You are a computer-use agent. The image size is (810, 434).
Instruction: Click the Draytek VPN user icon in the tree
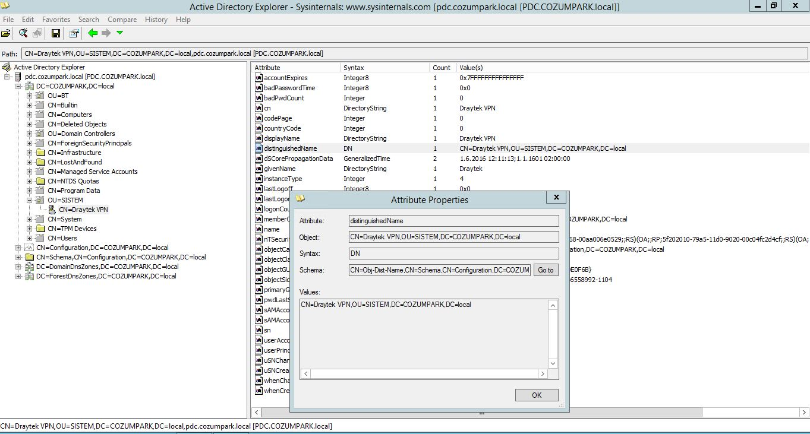point(52,210)
